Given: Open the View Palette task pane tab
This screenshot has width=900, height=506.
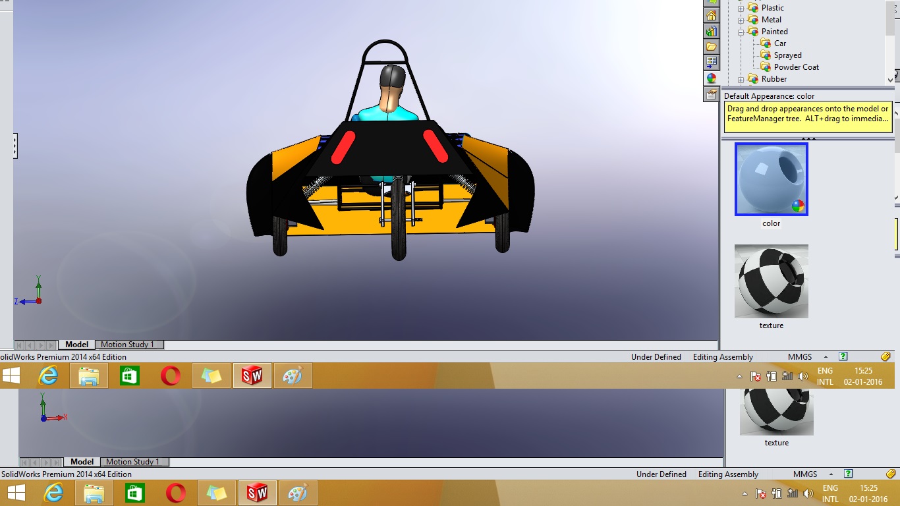Looking at the screenshot, I should pyautogui.click(x=711, y=63).
